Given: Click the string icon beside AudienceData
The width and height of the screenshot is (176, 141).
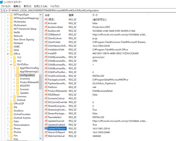Looking at the screenshot, I should [46, 27].
